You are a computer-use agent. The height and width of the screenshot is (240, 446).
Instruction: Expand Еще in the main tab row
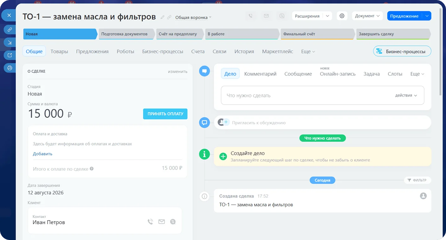click(x=308, y=52)
